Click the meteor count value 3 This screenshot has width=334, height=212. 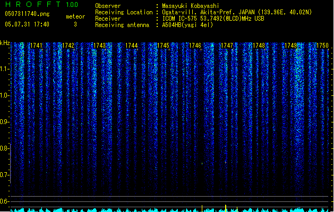(x=75, y=24)
